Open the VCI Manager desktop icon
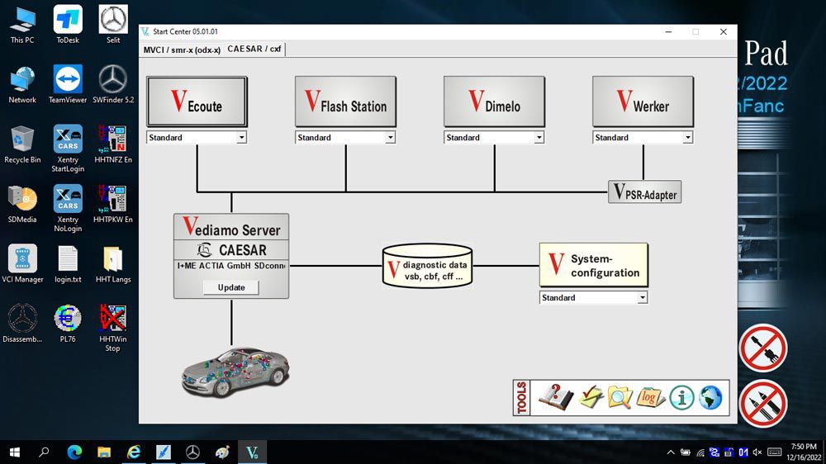The width and height of the screenshot is (826, 464). [x=22, y=264]
